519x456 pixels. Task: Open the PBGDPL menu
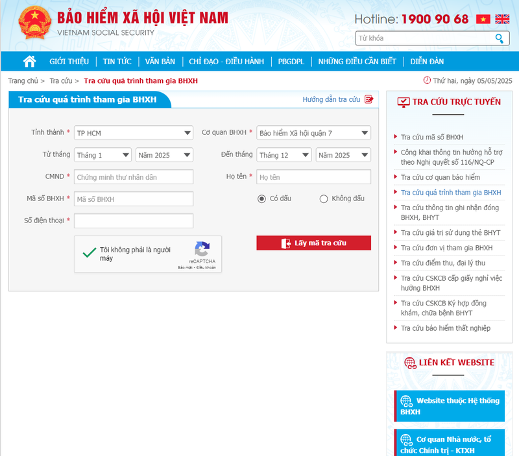[291, 62]
